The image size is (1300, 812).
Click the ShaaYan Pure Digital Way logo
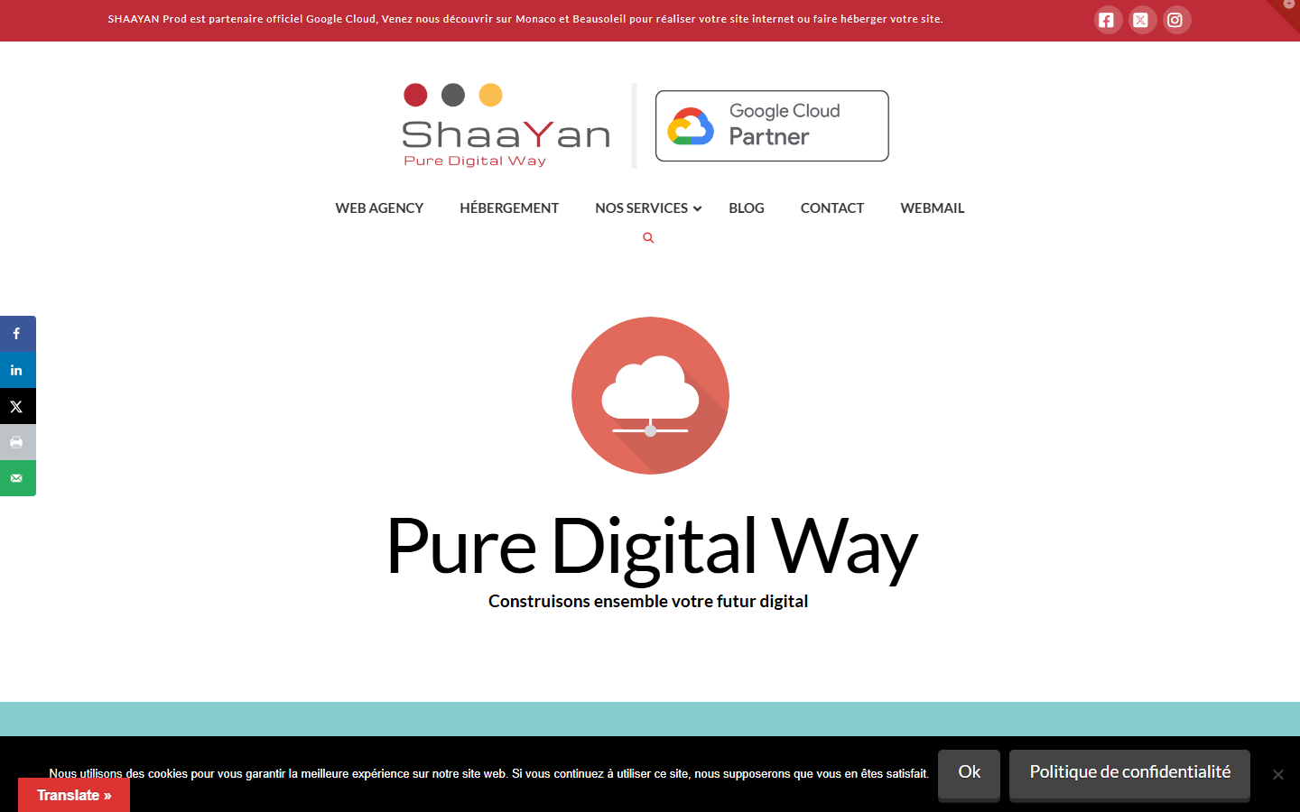pyautogui.click(x=506, y=125)
